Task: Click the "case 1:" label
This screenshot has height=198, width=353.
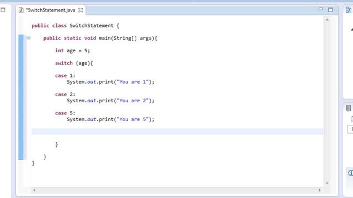Action: [65, 76]
